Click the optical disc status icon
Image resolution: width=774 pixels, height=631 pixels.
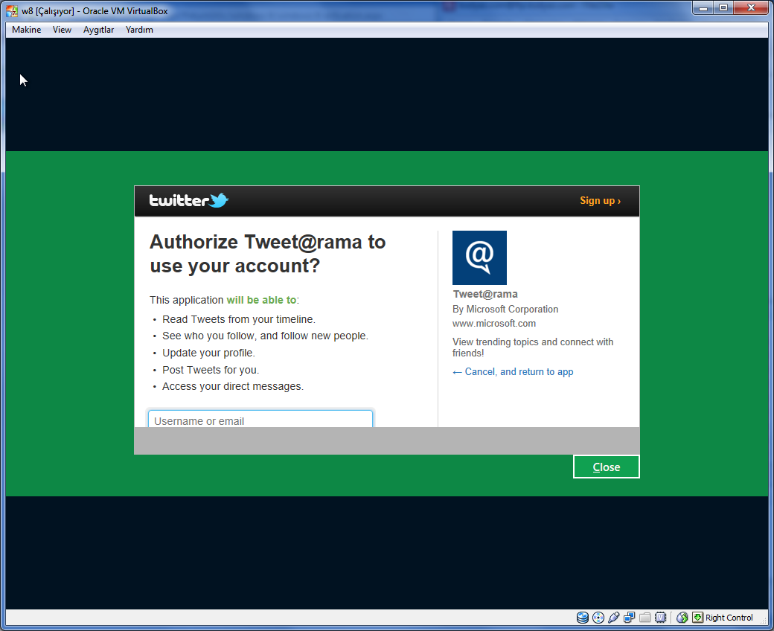coord(598,617)
